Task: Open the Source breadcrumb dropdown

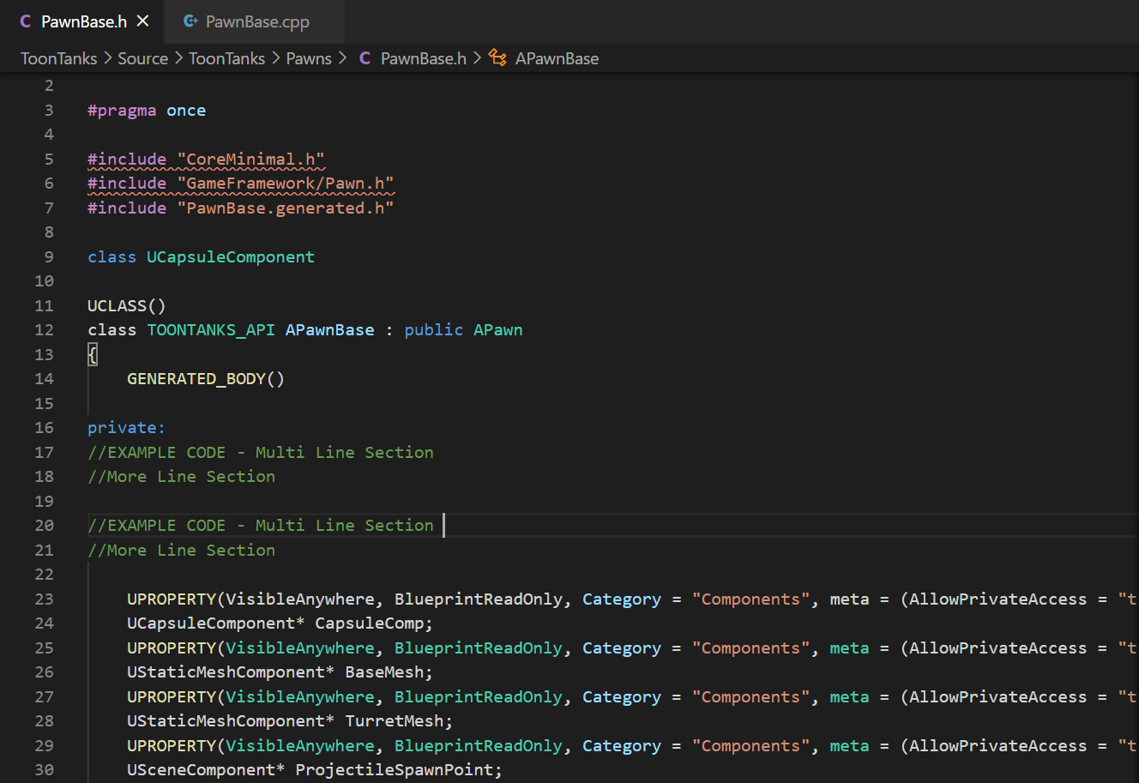Action: click(142, 58)
